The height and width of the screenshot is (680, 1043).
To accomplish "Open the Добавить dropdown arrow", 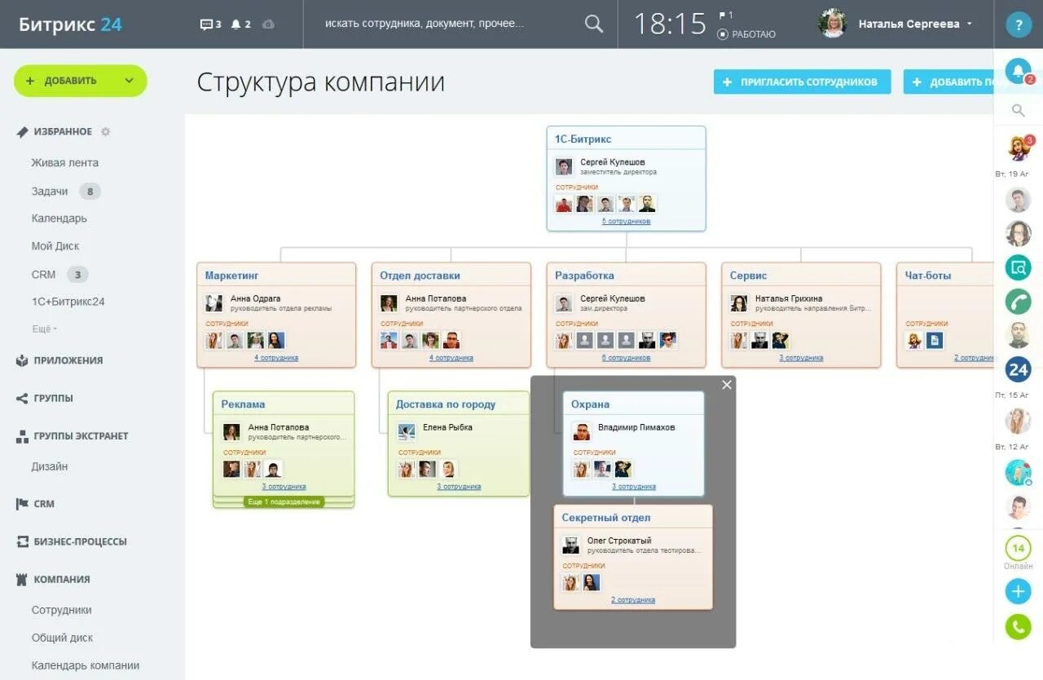I will (129, 81).
